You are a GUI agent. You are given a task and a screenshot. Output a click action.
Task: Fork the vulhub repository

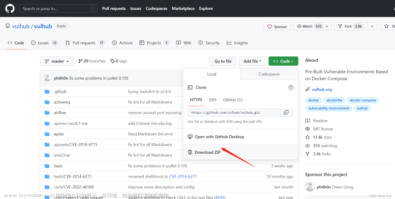351,26
